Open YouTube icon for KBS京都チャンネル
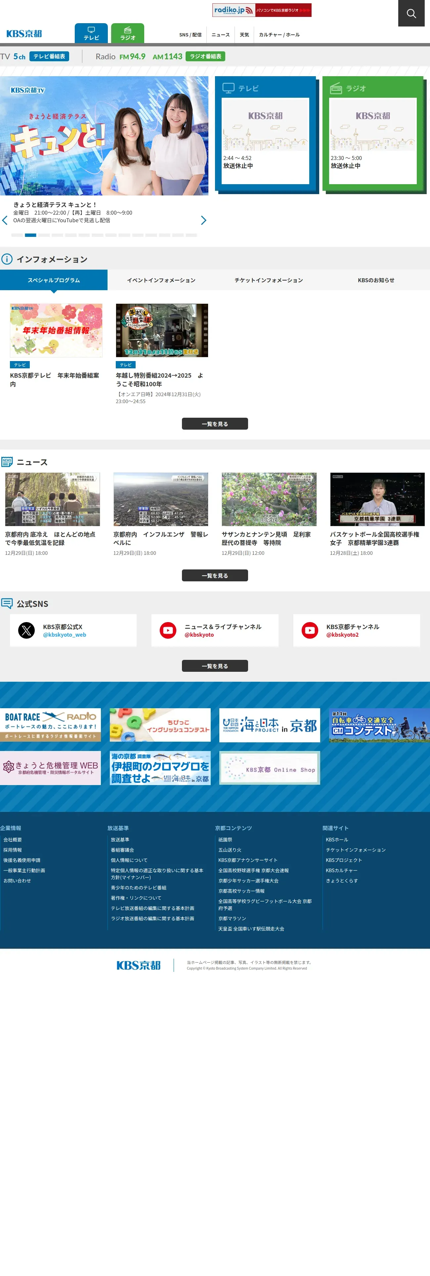 pyautogui.click(x=310, y=631)
